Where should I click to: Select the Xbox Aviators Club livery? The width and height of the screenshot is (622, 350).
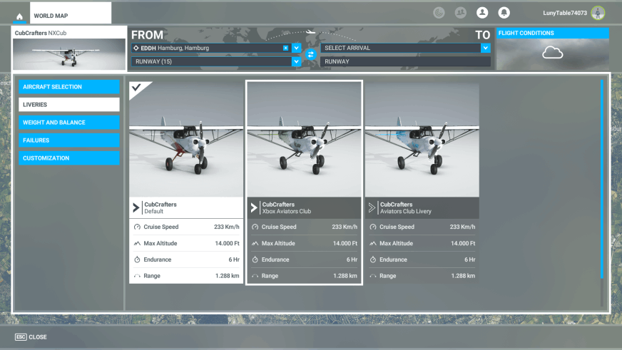coord(304,182)
